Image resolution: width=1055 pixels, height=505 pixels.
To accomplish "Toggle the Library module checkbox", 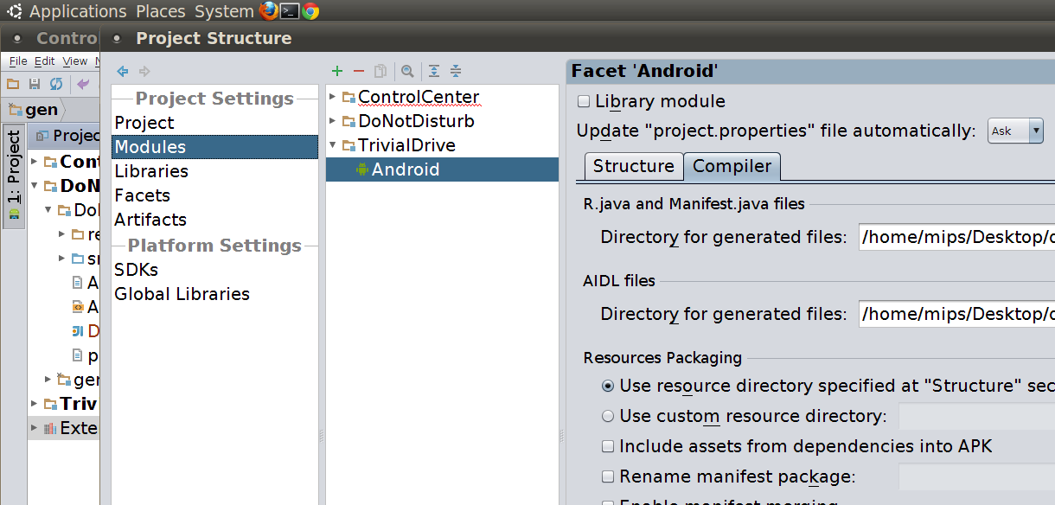I will pyautogui.click(x=584, y=101).
